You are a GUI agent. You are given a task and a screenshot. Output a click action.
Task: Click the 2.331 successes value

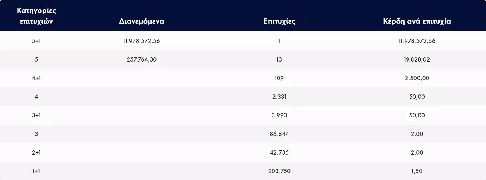pos(279,97)
